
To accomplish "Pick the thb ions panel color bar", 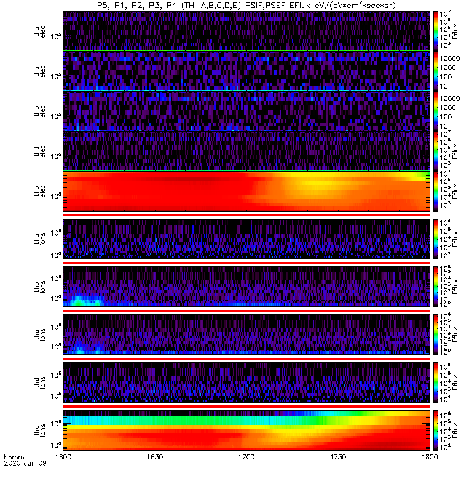I will tap(436, 287).
